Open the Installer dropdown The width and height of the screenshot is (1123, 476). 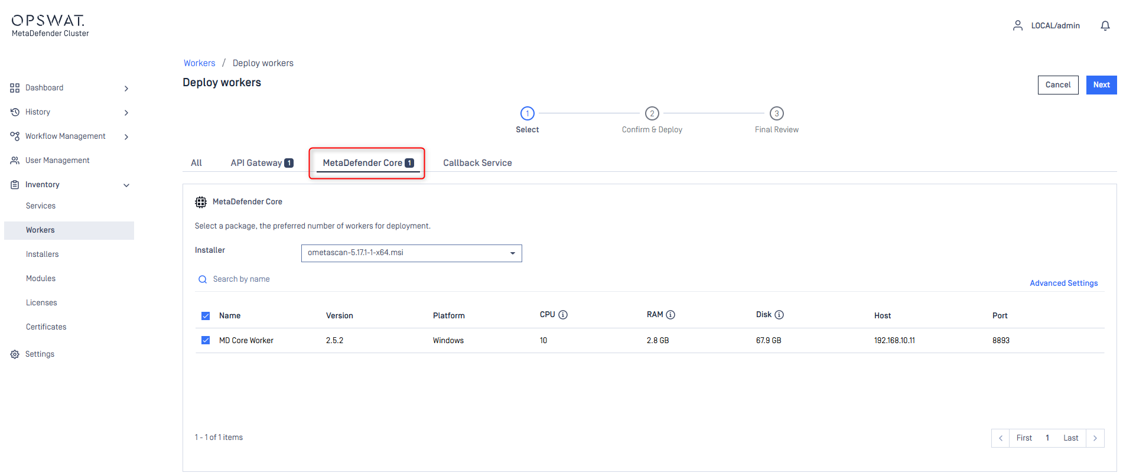click(411, 253)
